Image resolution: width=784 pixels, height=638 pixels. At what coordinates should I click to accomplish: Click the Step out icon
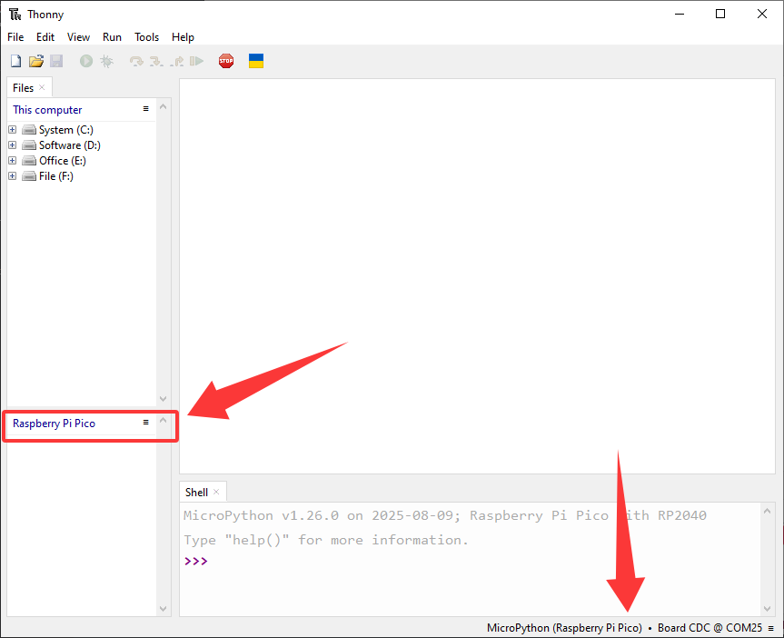(176, 61)
